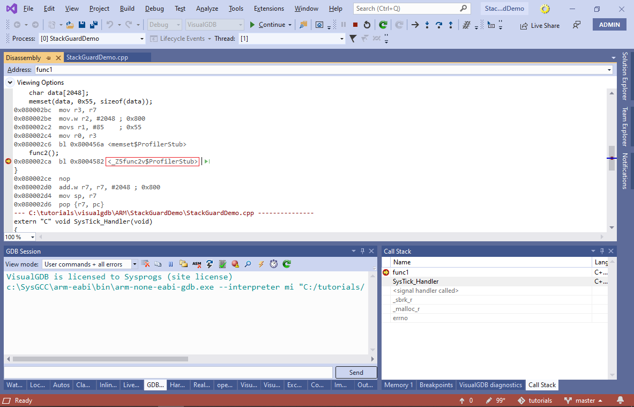
Task: Switch to the StackGuardDemo.cpp tab
Action: click(97, 57)
